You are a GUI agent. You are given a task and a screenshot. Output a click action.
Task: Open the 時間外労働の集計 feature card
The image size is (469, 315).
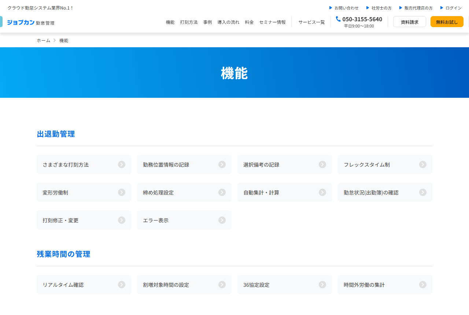(385, 285)
